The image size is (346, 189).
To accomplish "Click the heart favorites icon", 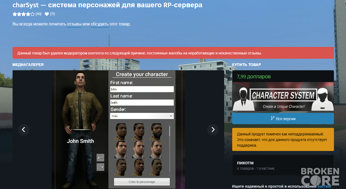I will [x=47, y=14].
